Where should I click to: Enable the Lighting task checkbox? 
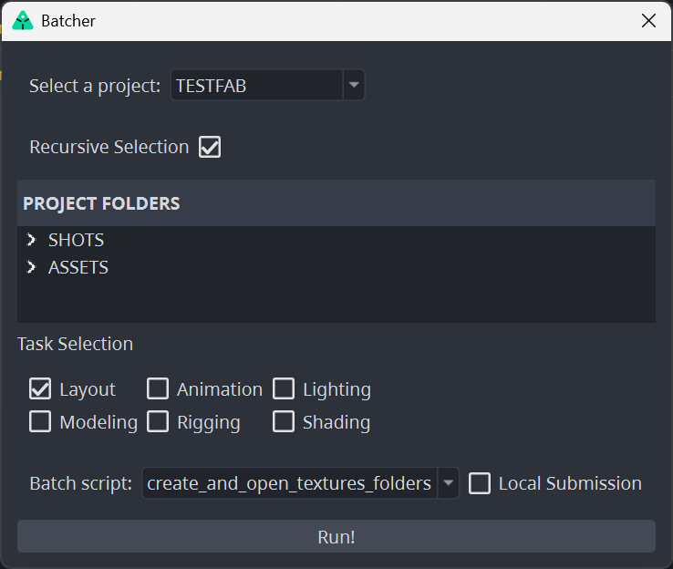tap(284, 389)
